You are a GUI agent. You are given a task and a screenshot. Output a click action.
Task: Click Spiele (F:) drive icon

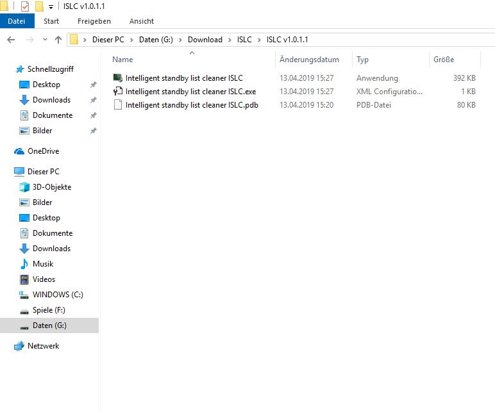24,311
